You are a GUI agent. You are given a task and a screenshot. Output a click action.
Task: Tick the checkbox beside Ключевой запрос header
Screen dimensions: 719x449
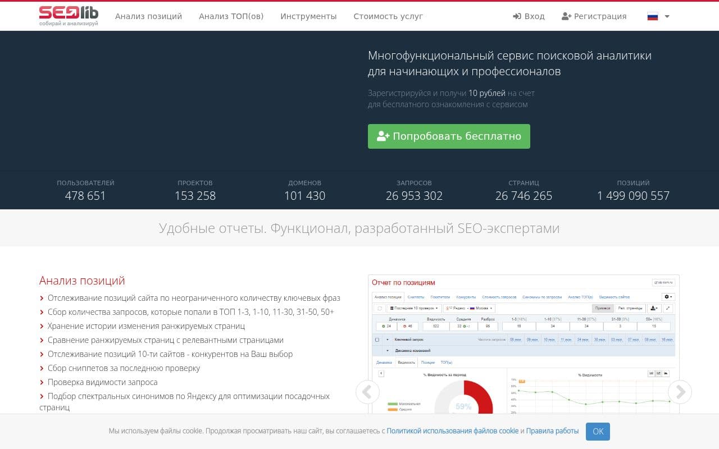(377, 340)
